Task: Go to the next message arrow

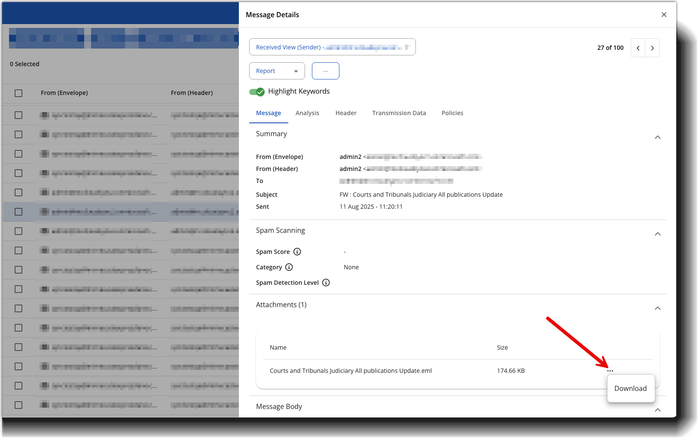Action: point(652,48)
